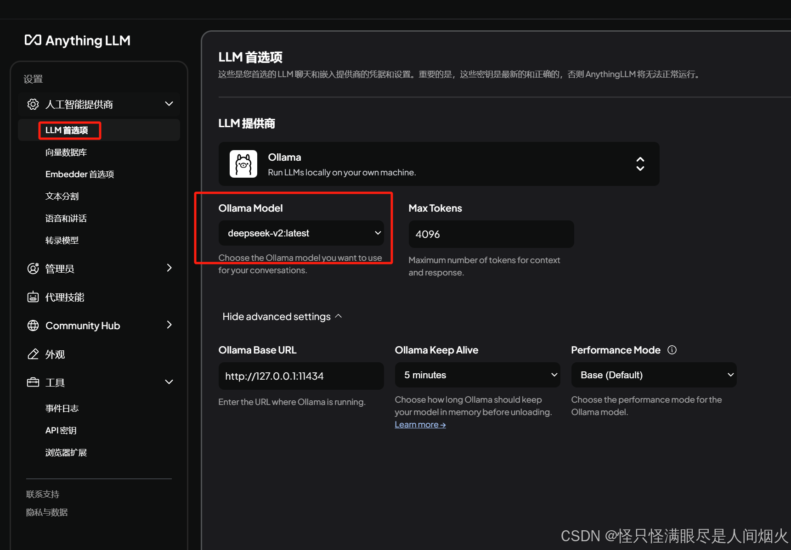
Task: Open 浏览器扩展 page
Action: pos(66,453)
